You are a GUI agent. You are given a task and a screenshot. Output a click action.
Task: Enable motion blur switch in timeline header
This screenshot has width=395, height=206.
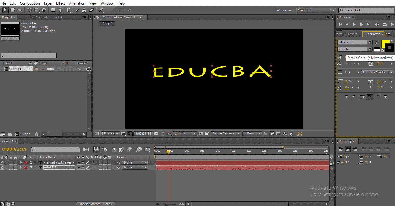click(x=129, y=149)
